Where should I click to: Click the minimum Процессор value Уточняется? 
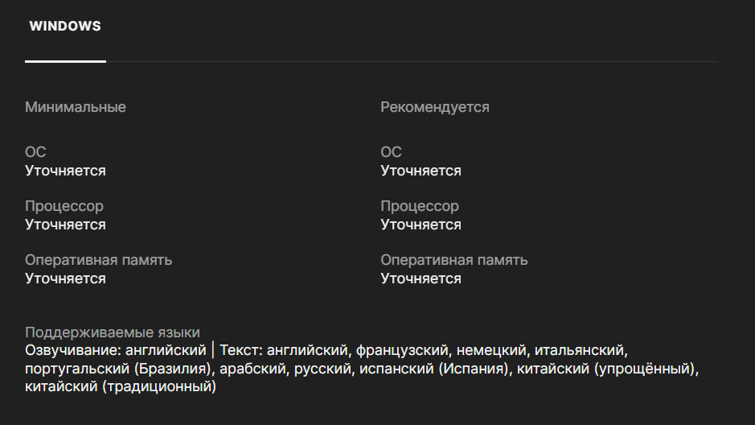click(x=65, y=225)
